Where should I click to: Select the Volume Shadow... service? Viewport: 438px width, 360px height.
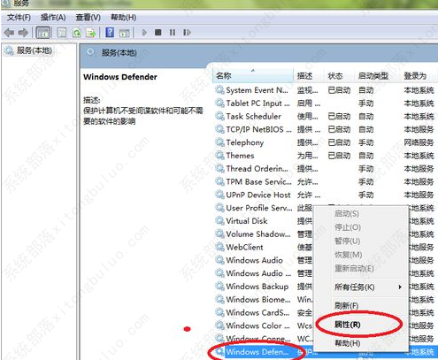click(258, 234)
